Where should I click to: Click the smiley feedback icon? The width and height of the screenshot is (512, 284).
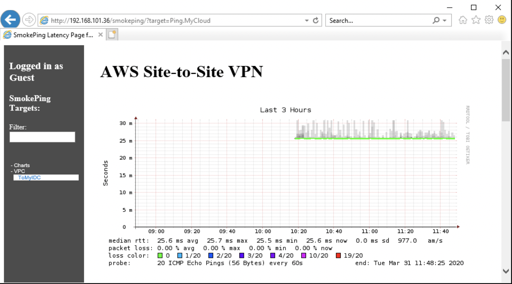point(502,20)
